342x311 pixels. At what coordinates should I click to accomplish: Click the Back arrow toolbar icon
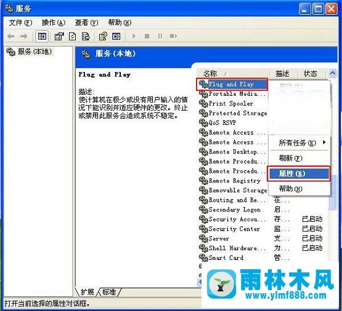pyautogui.click(x=11, y=36)
